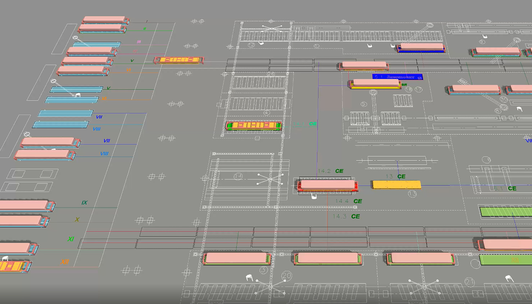Click the circled number 21 marker

pos(469,281)
